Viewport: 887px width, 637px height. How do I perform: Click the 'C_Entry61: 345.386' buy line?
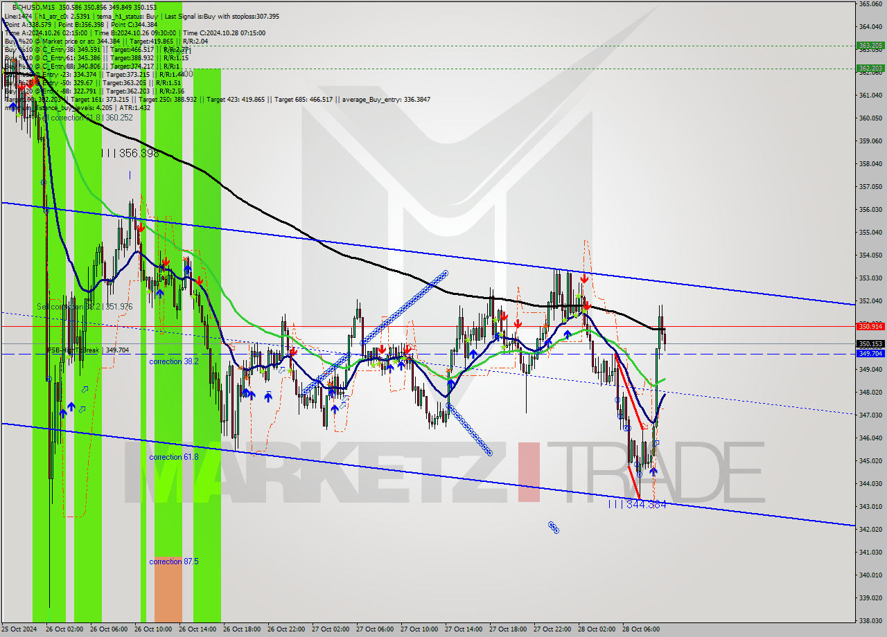point(96,57)
